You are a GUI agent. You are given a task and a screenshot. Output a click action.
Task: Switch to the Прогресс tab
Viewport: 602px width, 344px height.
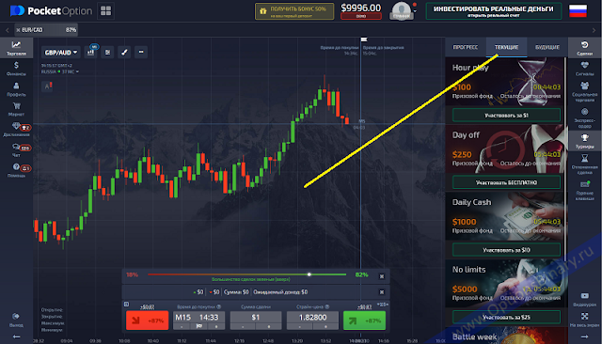pos(466,47)
